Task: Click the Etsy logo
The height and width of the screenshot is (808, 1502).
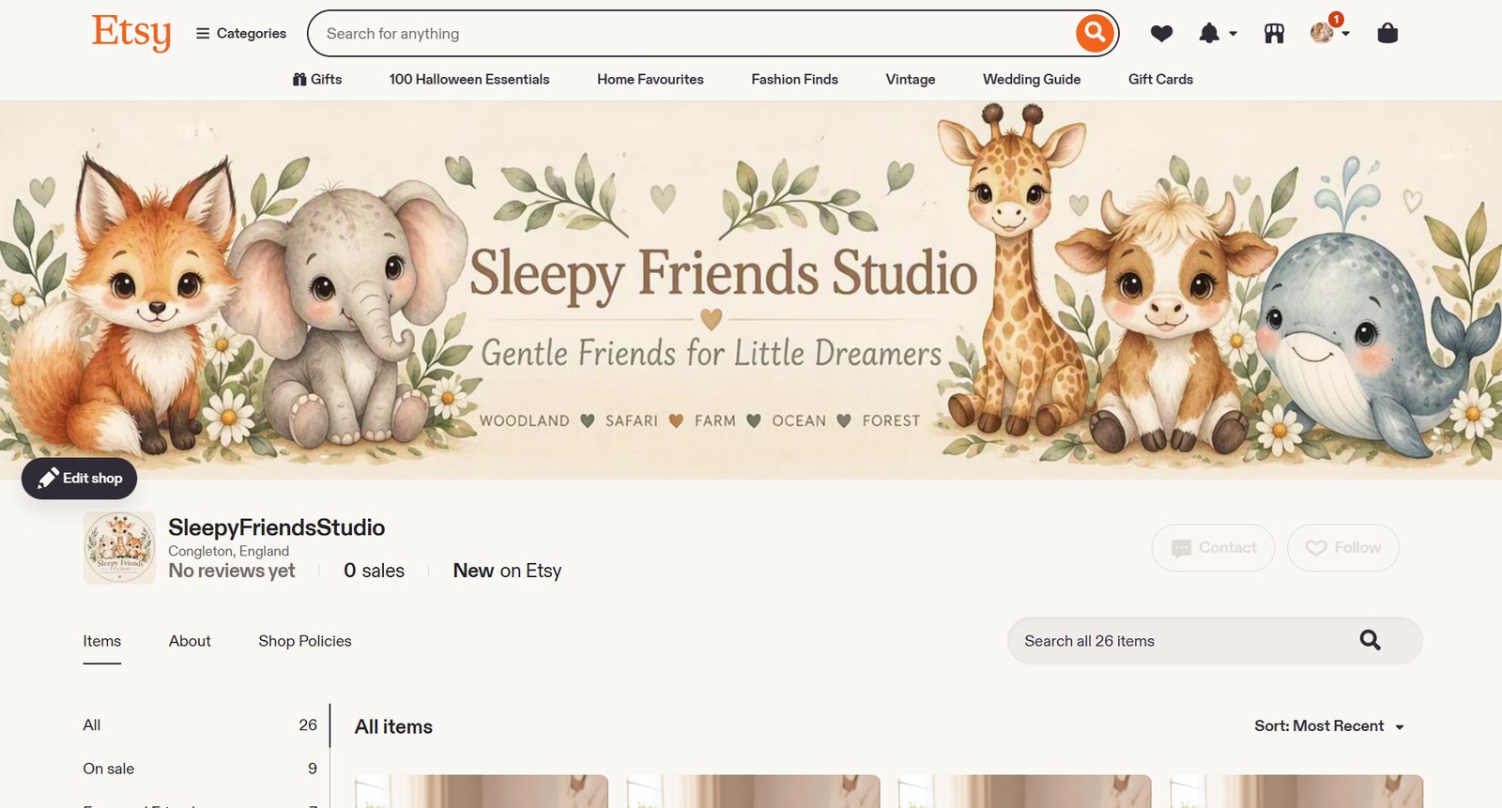Action: (x=131, y=33)
